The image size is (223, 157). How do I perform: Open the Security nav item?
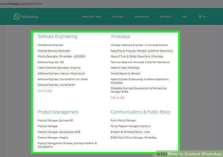click(166, 17)
